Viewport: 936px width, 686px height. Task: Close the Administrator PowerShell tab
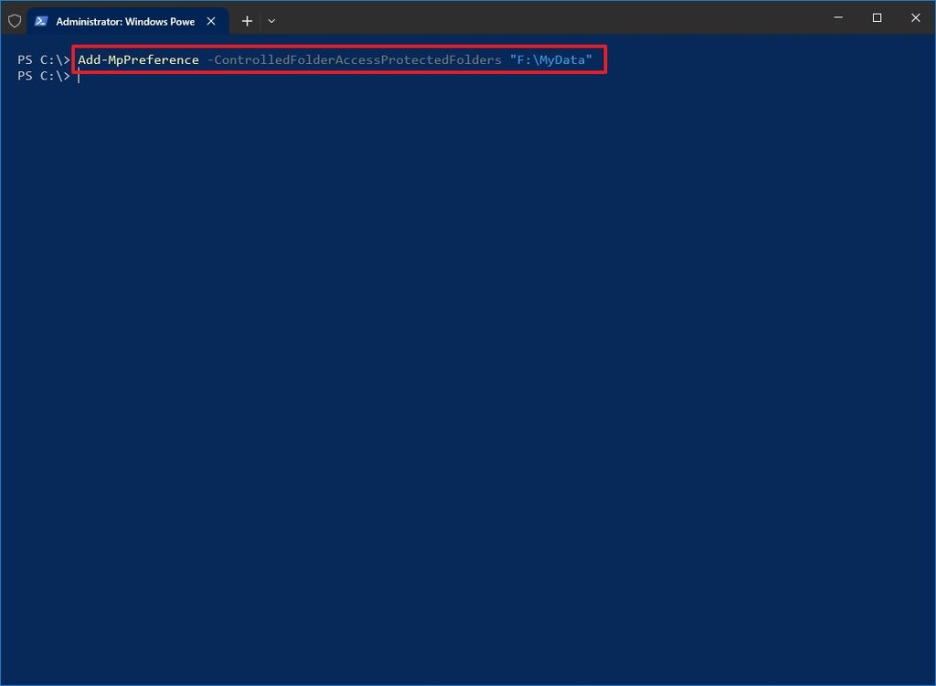pos(211,20)
